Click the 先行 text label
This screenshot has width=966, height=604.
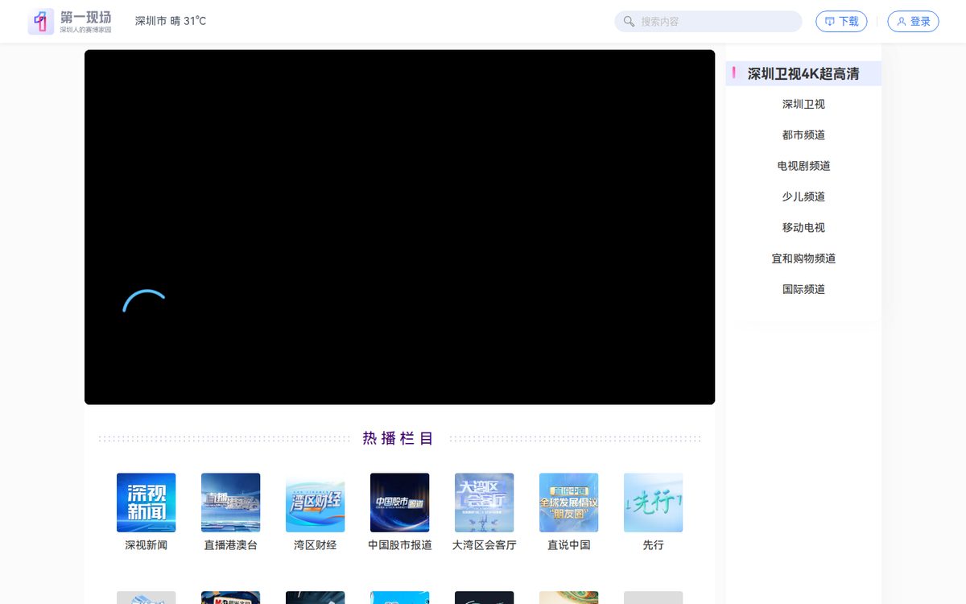(653, 545)
